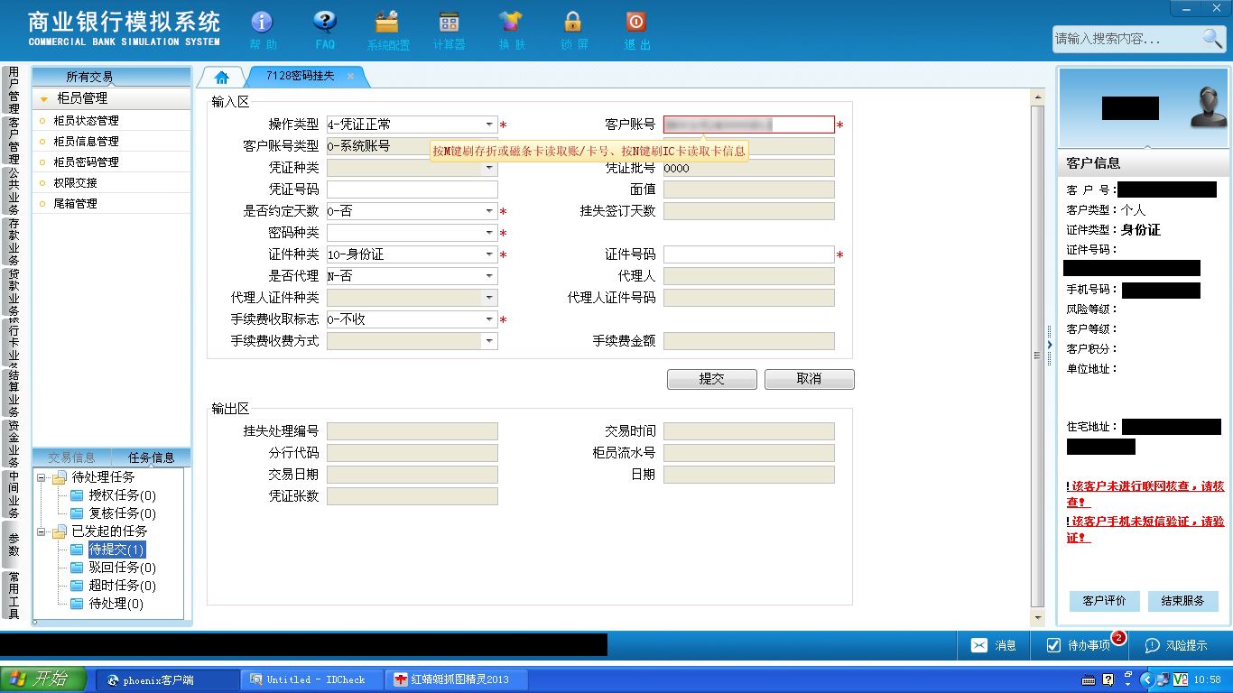Click the 取消 cancel button
This screenshot has height=693, width=1233.
point(809,379)
